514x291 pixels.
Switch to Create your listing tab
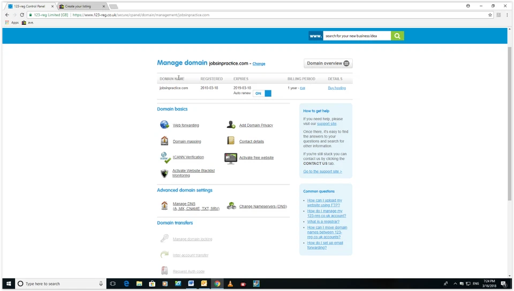[x=81, y=6]
